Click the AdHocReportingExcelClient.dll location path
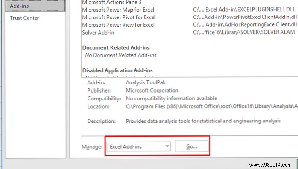This screenshot has height=169, width=298. [245, 25]
